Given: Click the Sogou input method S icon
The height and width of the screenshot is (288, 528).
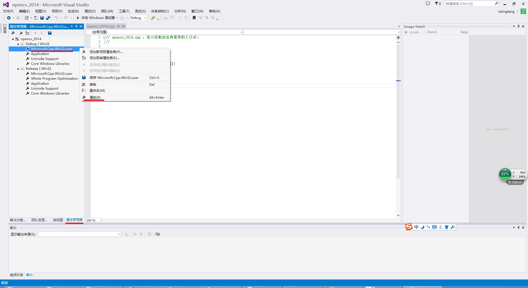Looking at the screenshot, I should [x=409, y=227].
